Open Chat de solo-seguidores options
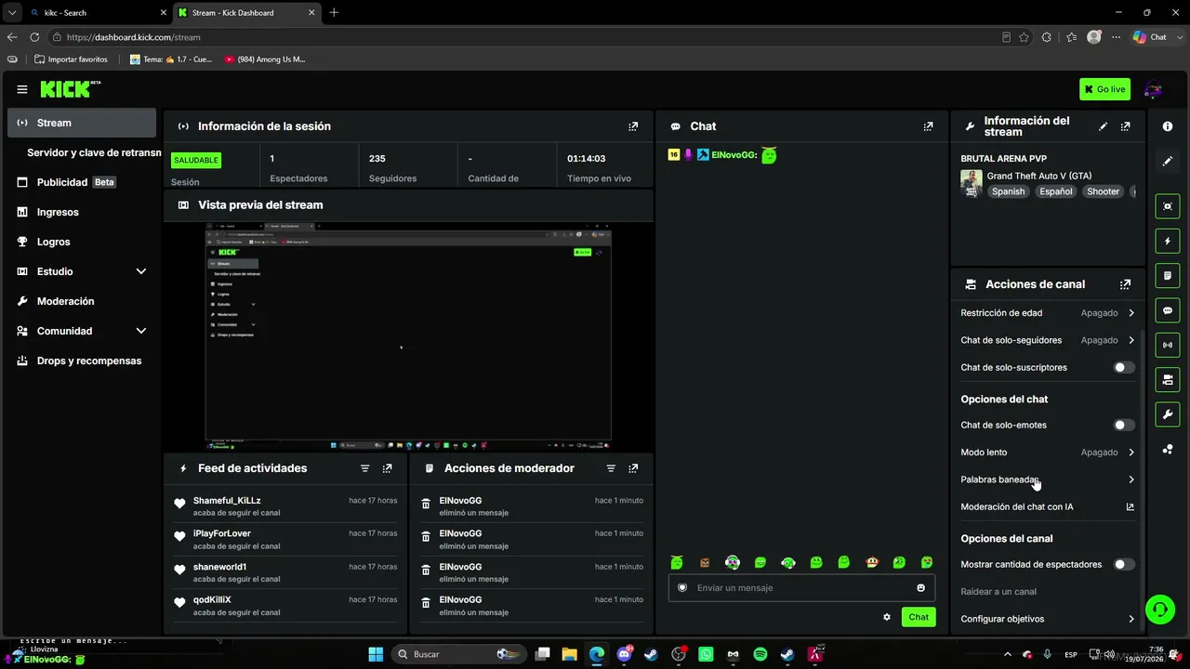 tap(1048, 340)
